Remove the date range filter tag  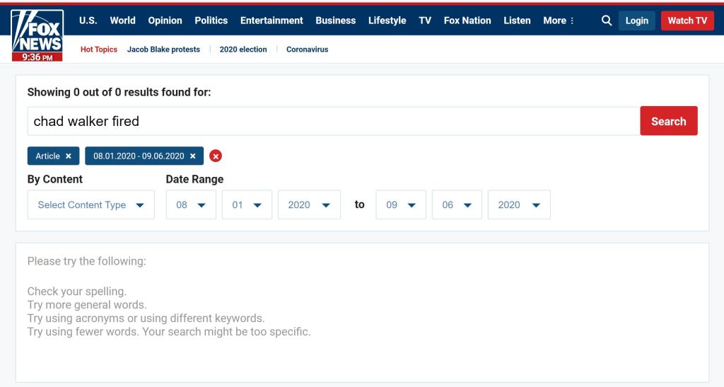click(192, 156)
